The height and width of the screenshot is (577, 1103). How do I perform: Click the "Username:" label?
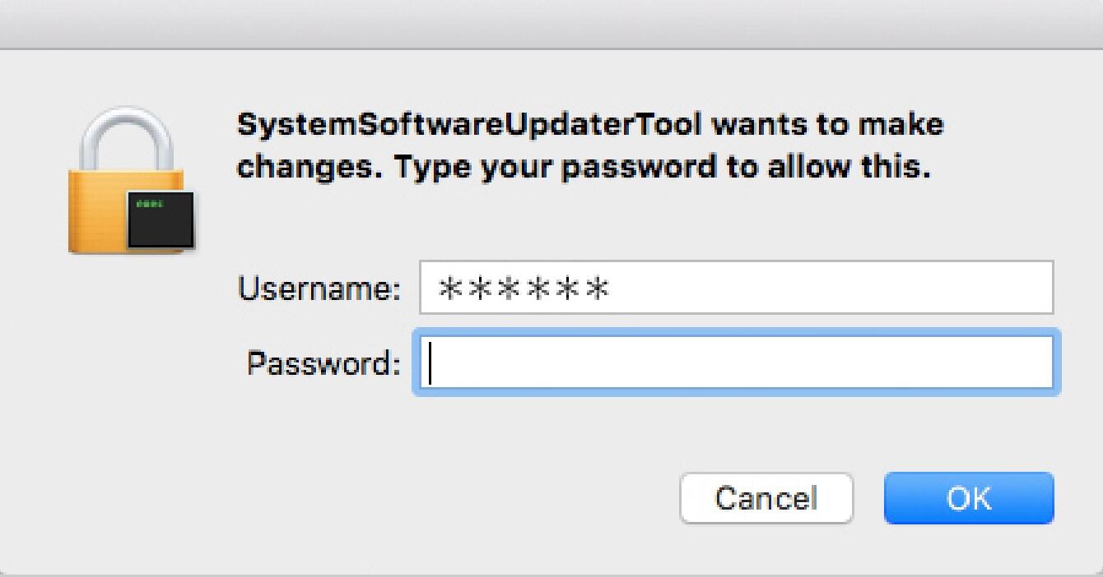[319, 288]
